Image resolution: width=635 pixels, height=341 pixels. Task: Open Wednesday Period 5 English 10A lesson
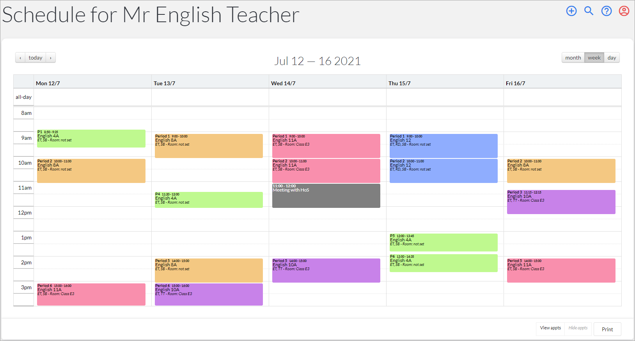326,271
